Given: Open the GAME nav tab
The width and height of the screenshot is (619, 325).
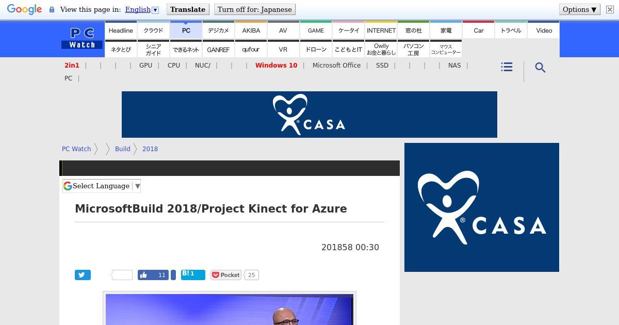Looking at the screenshot, I should click(x=316, y=30).
